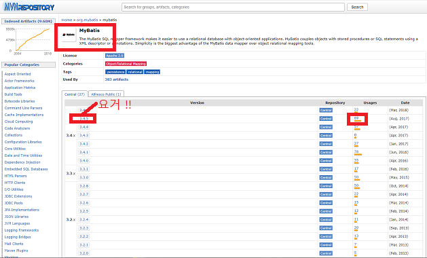Open Bytecode Libraries category
The image size is (427, 258).
(x=20, y=101)
